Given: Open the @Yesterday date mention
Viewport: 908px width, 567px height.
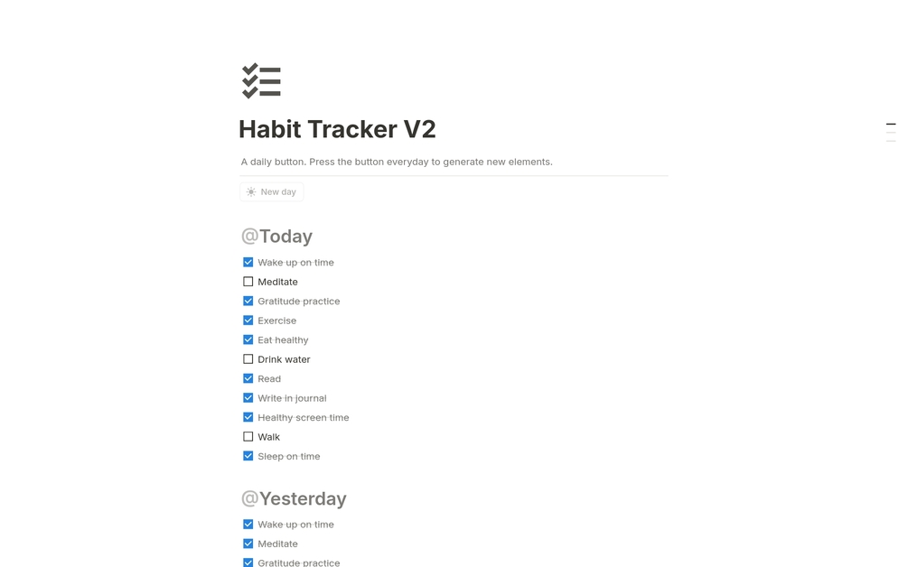Looking at the screenshot, I should click(294, 497).
